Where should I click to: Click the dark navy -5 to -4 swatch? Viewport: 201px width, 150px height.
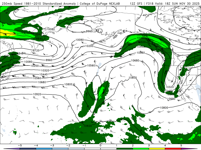(28, 149)
